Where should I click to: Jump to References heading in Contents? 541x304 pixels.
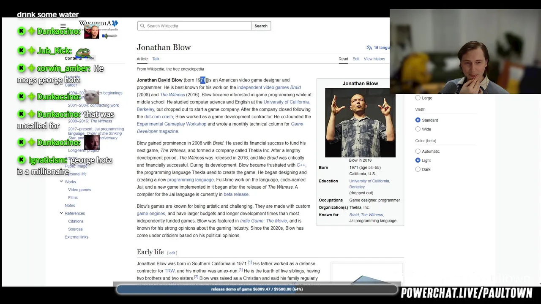click(x=75, y=214)
